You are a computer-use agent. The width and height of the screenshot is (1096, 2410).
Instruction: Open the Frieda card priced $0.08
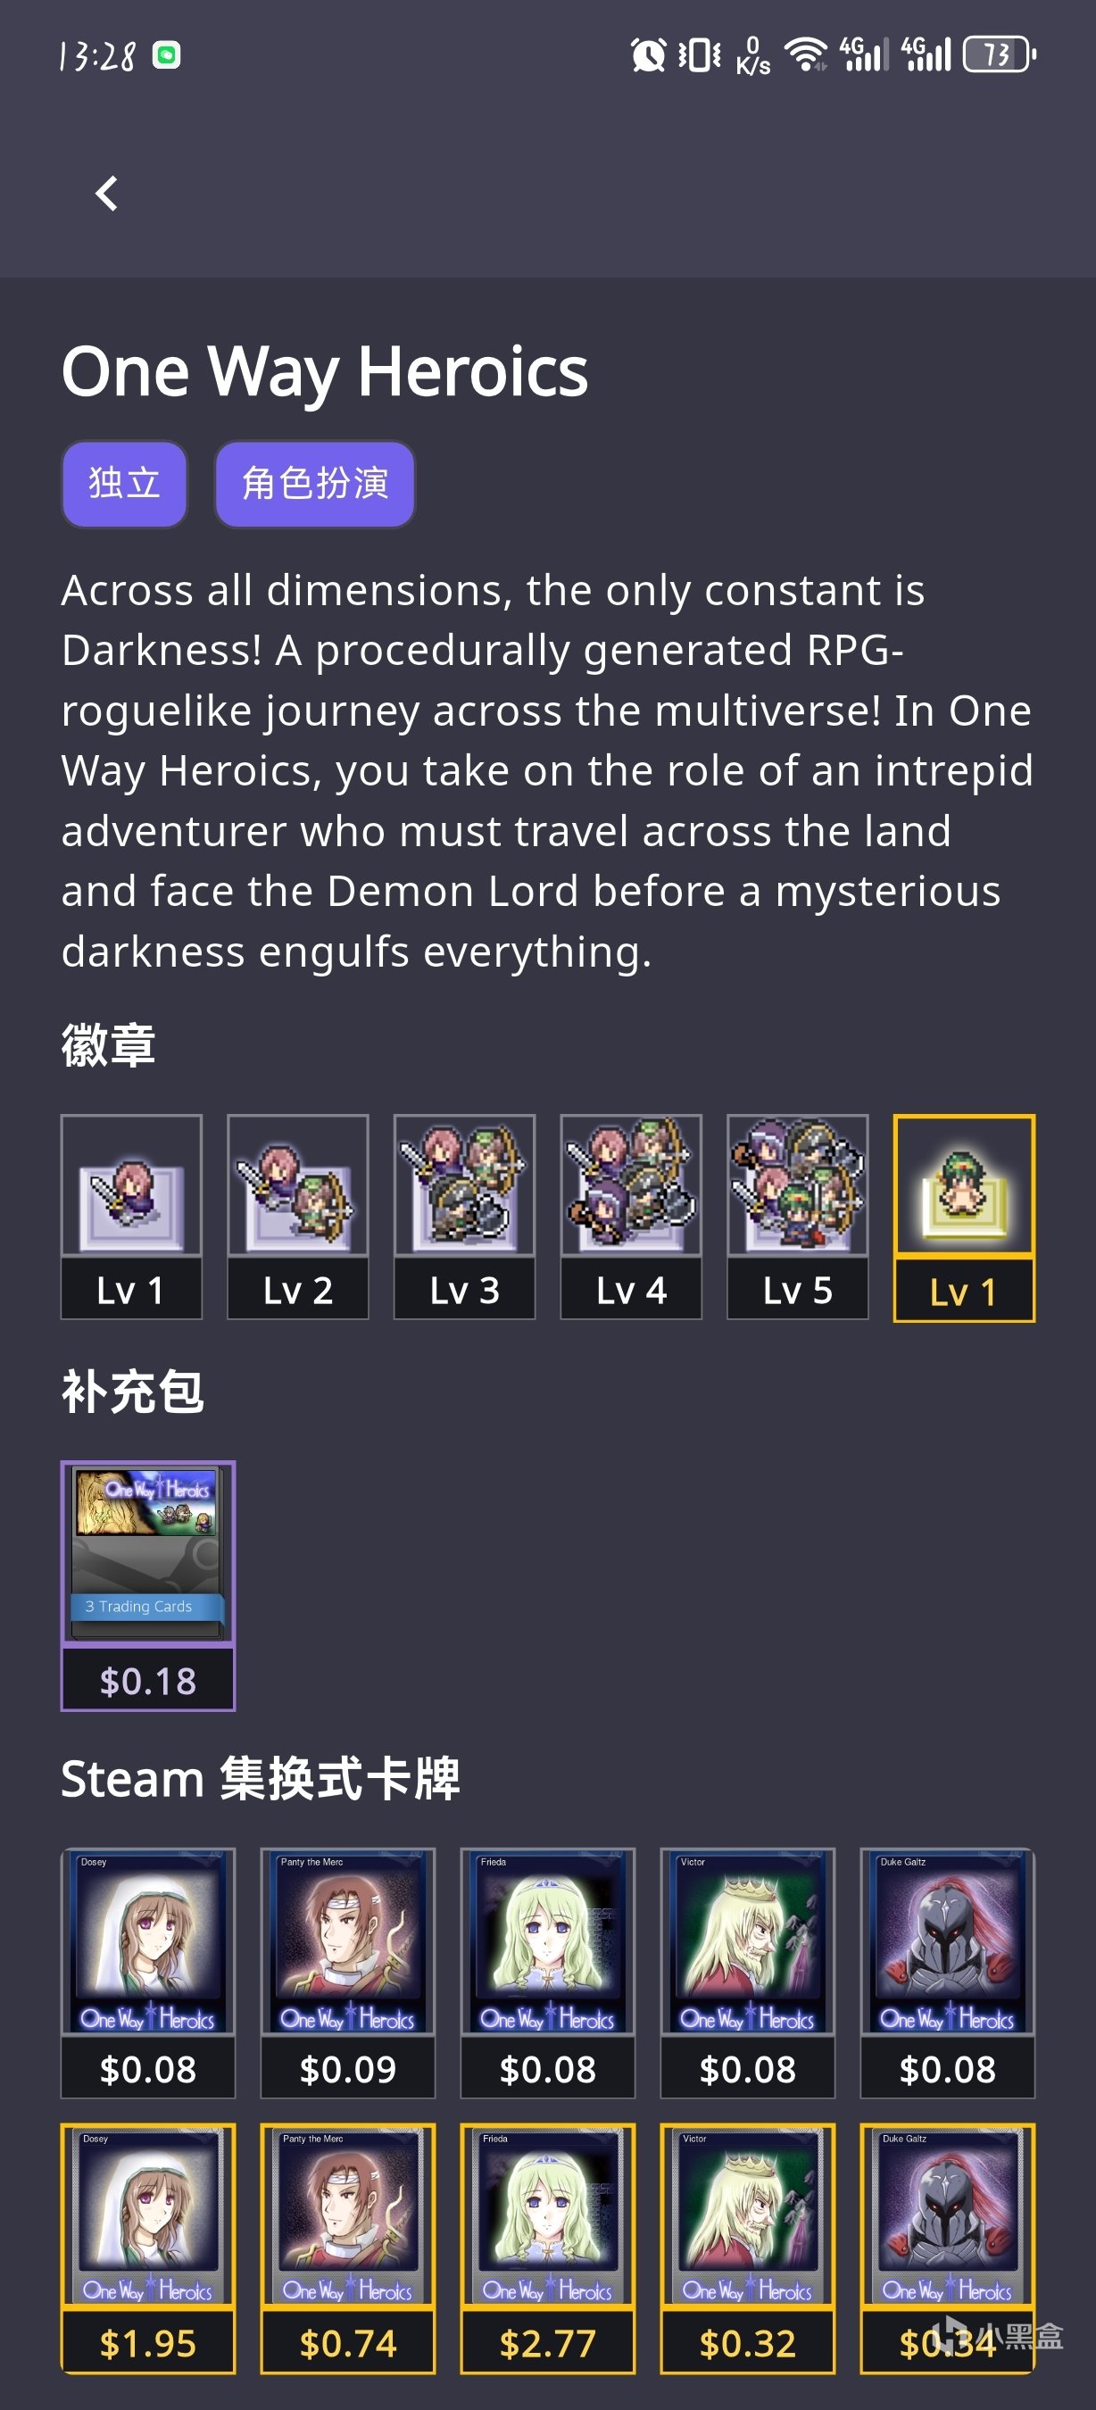pos(548,1972)
